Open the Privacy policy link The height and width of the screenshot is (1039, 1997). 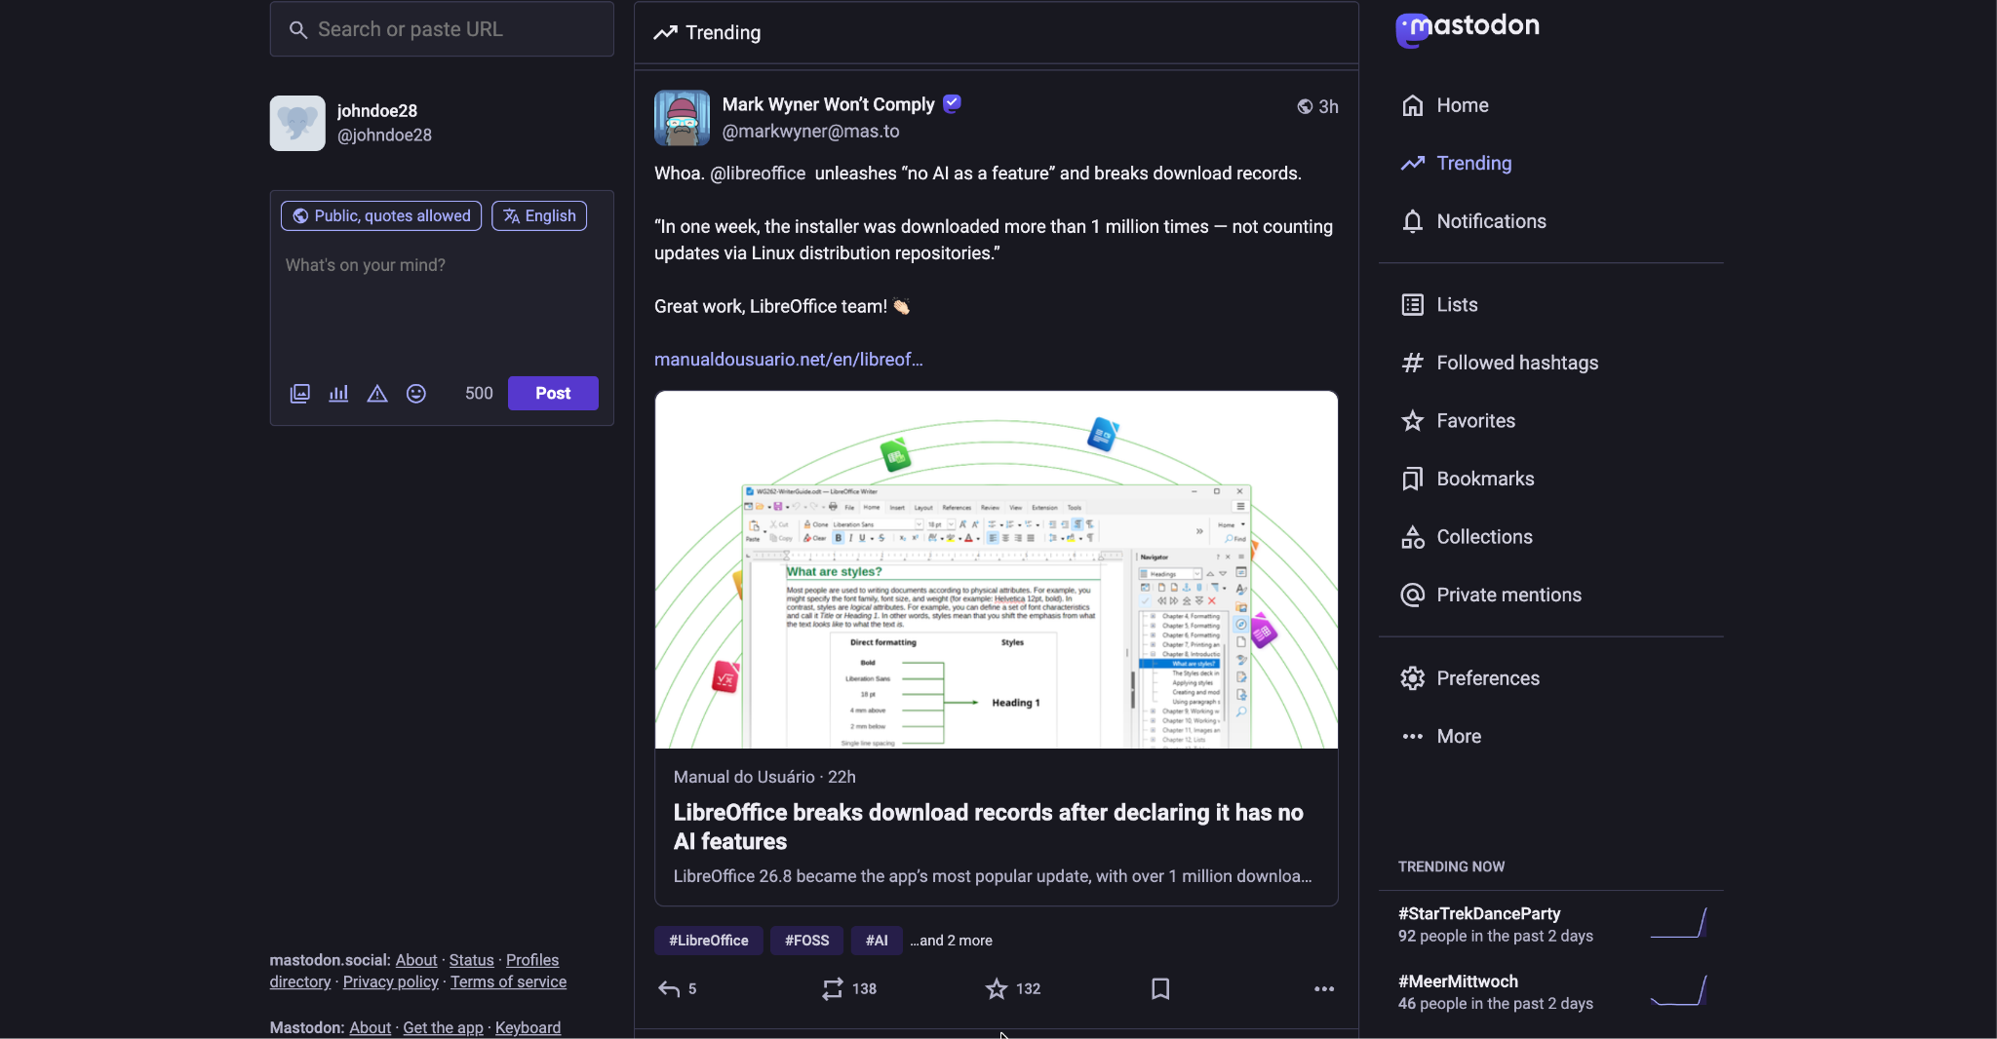coord(390,983)
